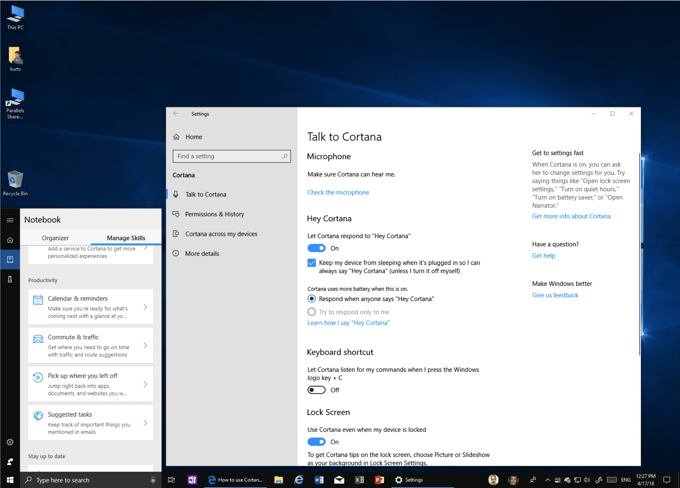Click the settings gear in Cortana's sidebar

point(10,442)
